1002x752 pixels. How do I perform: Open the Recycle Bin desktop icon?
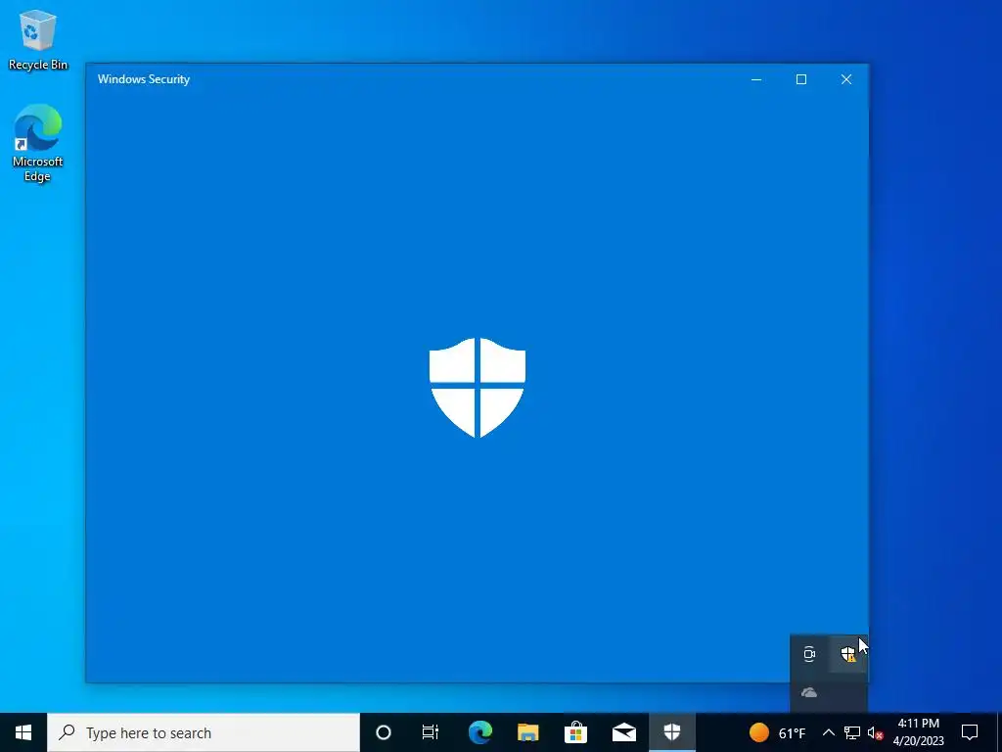[38, 39]
